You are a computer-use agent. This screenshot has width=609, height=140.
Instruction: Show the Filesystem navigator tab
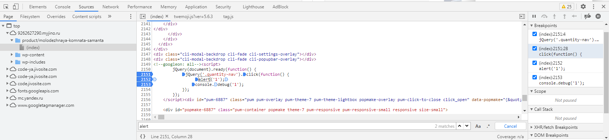30,16
